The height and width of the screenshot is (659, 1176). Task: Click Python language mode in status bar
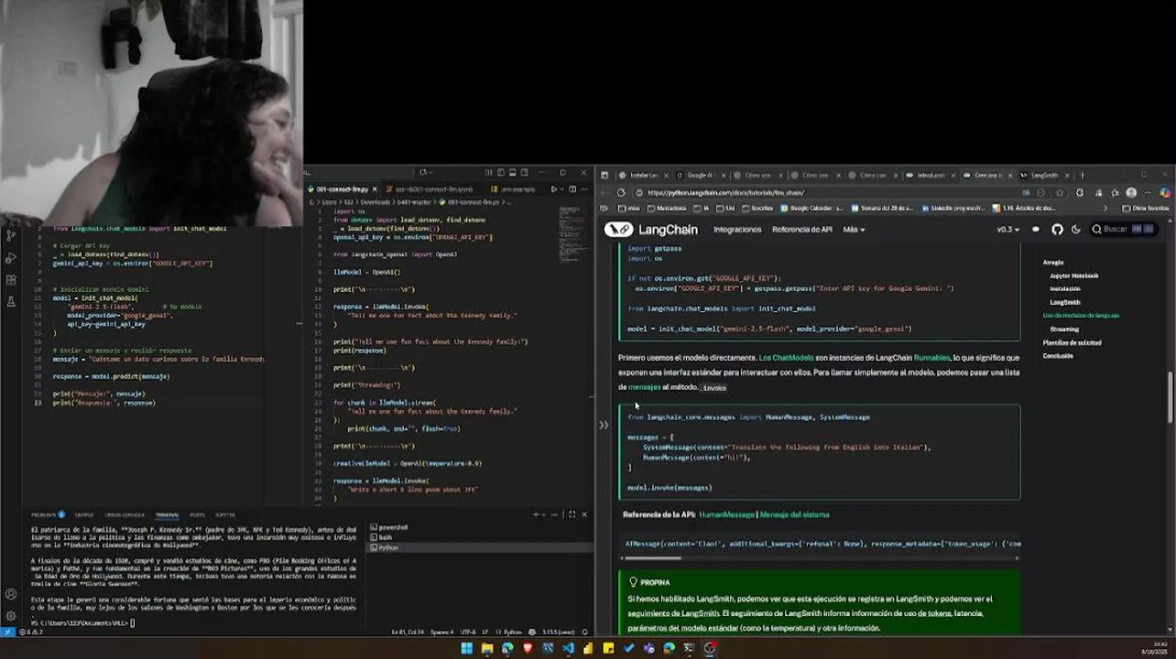coord(512,632)
